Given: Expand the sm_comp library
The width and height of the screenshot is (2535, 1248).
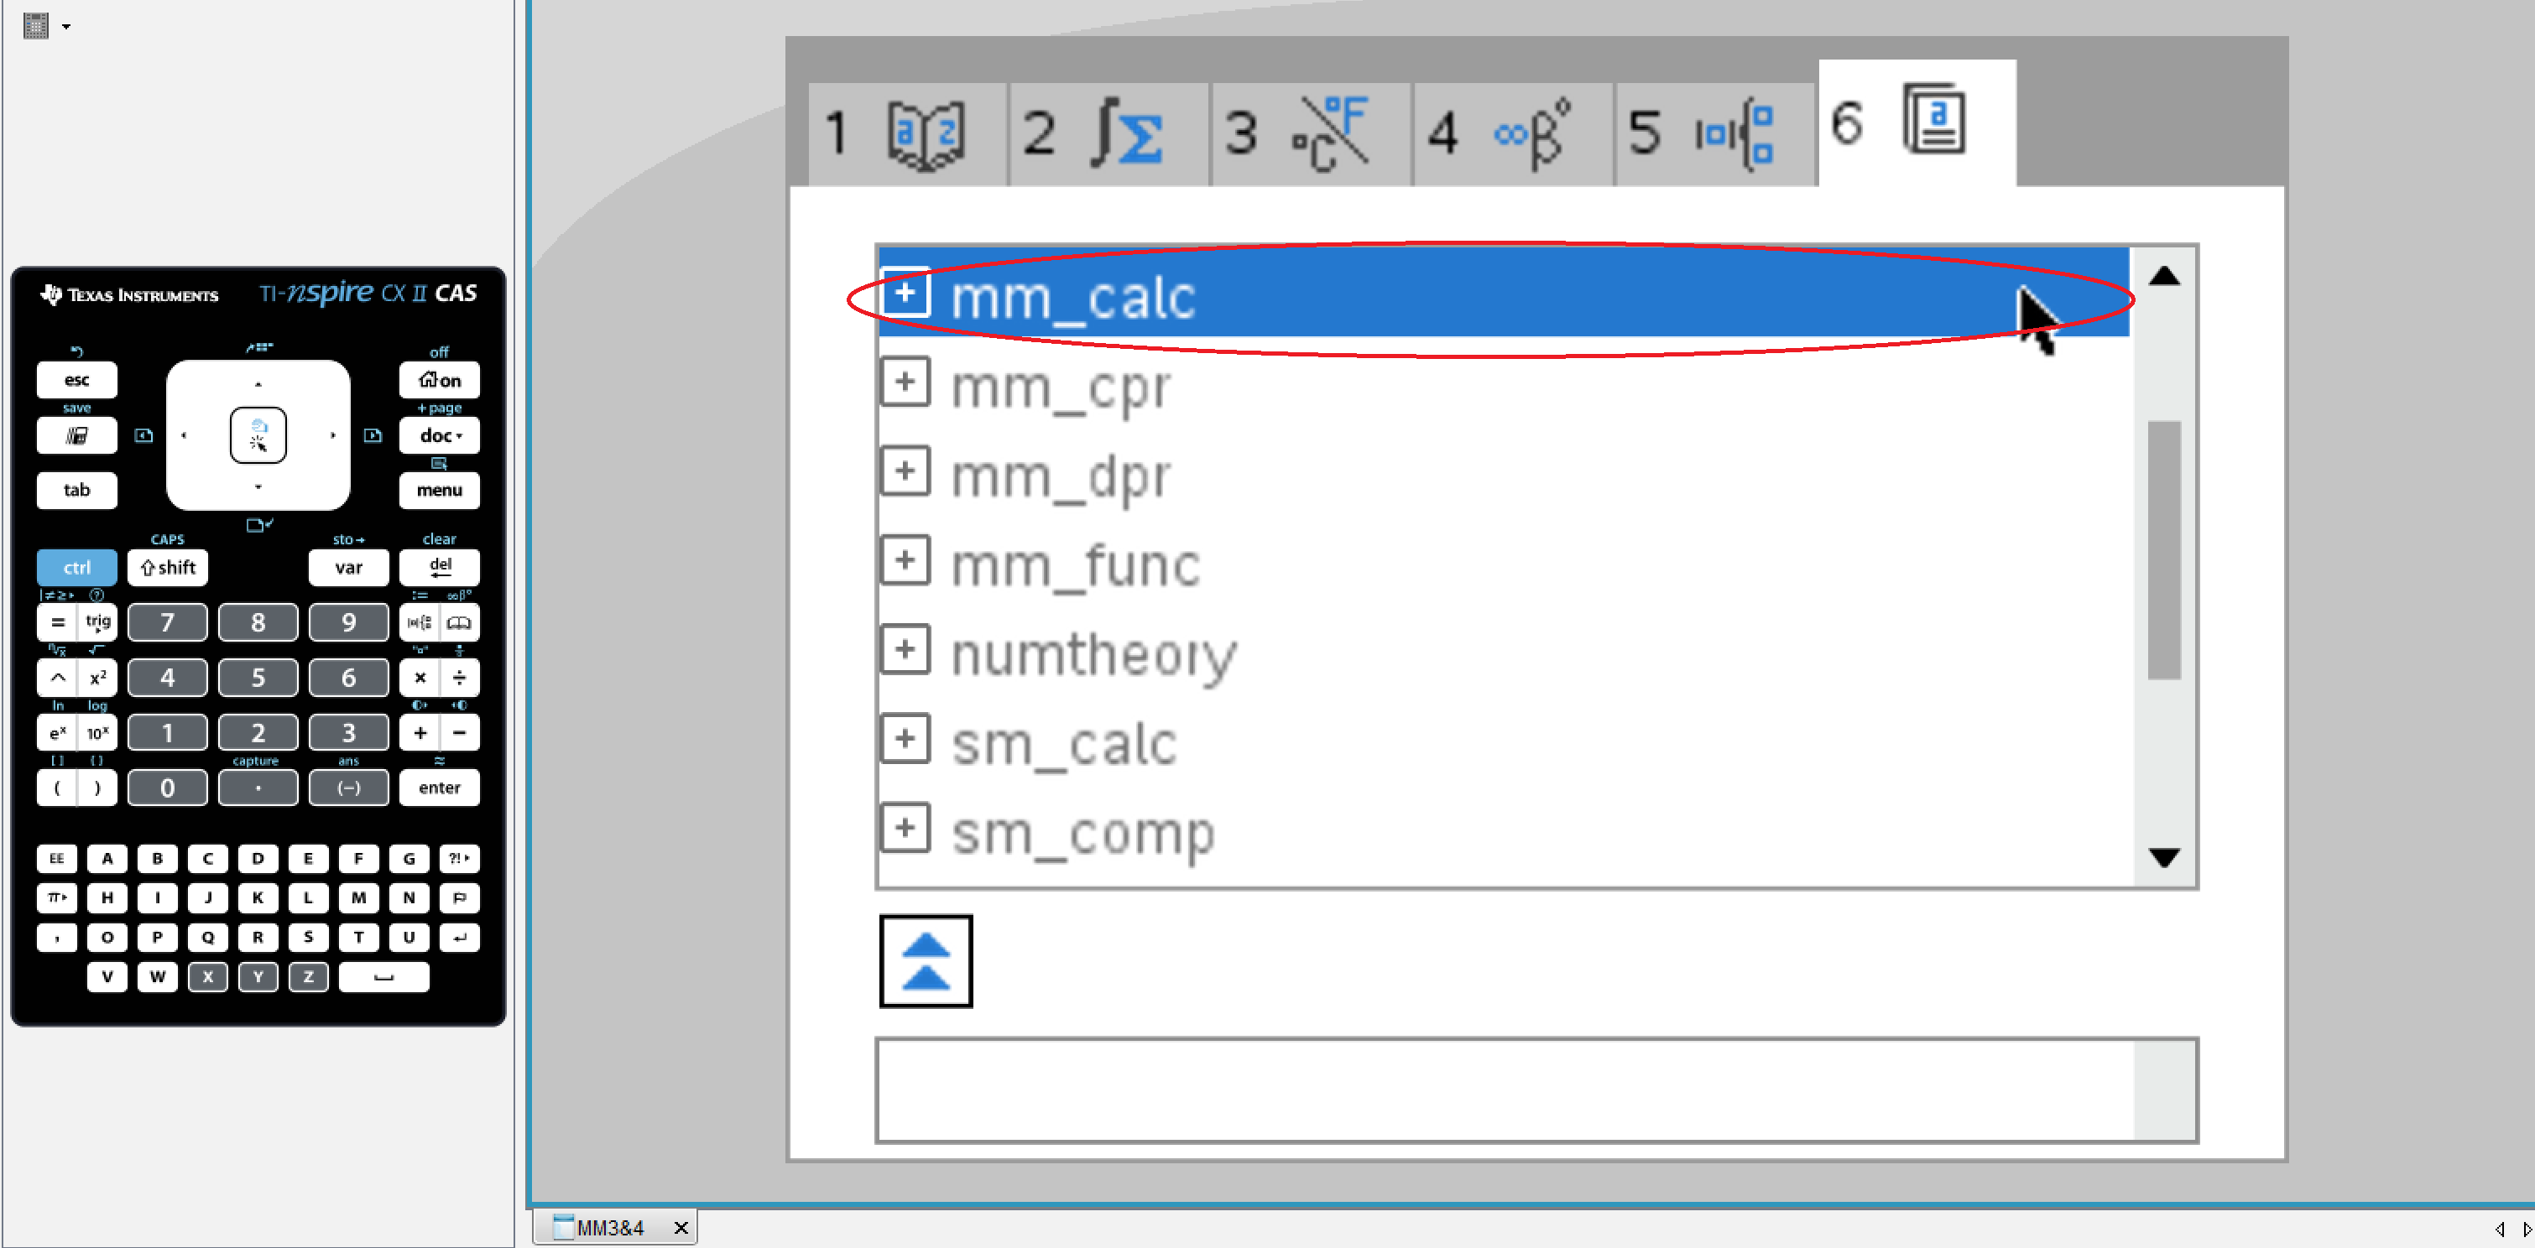Looking at the screenshot, I should click(905, 828).
